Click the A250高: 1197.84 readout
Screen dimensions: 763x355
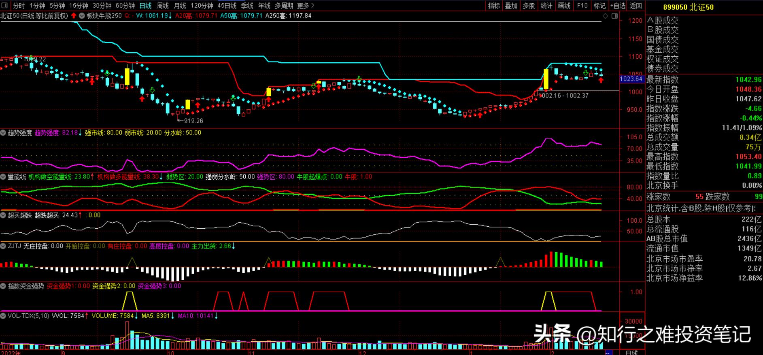tap(288, 16)
